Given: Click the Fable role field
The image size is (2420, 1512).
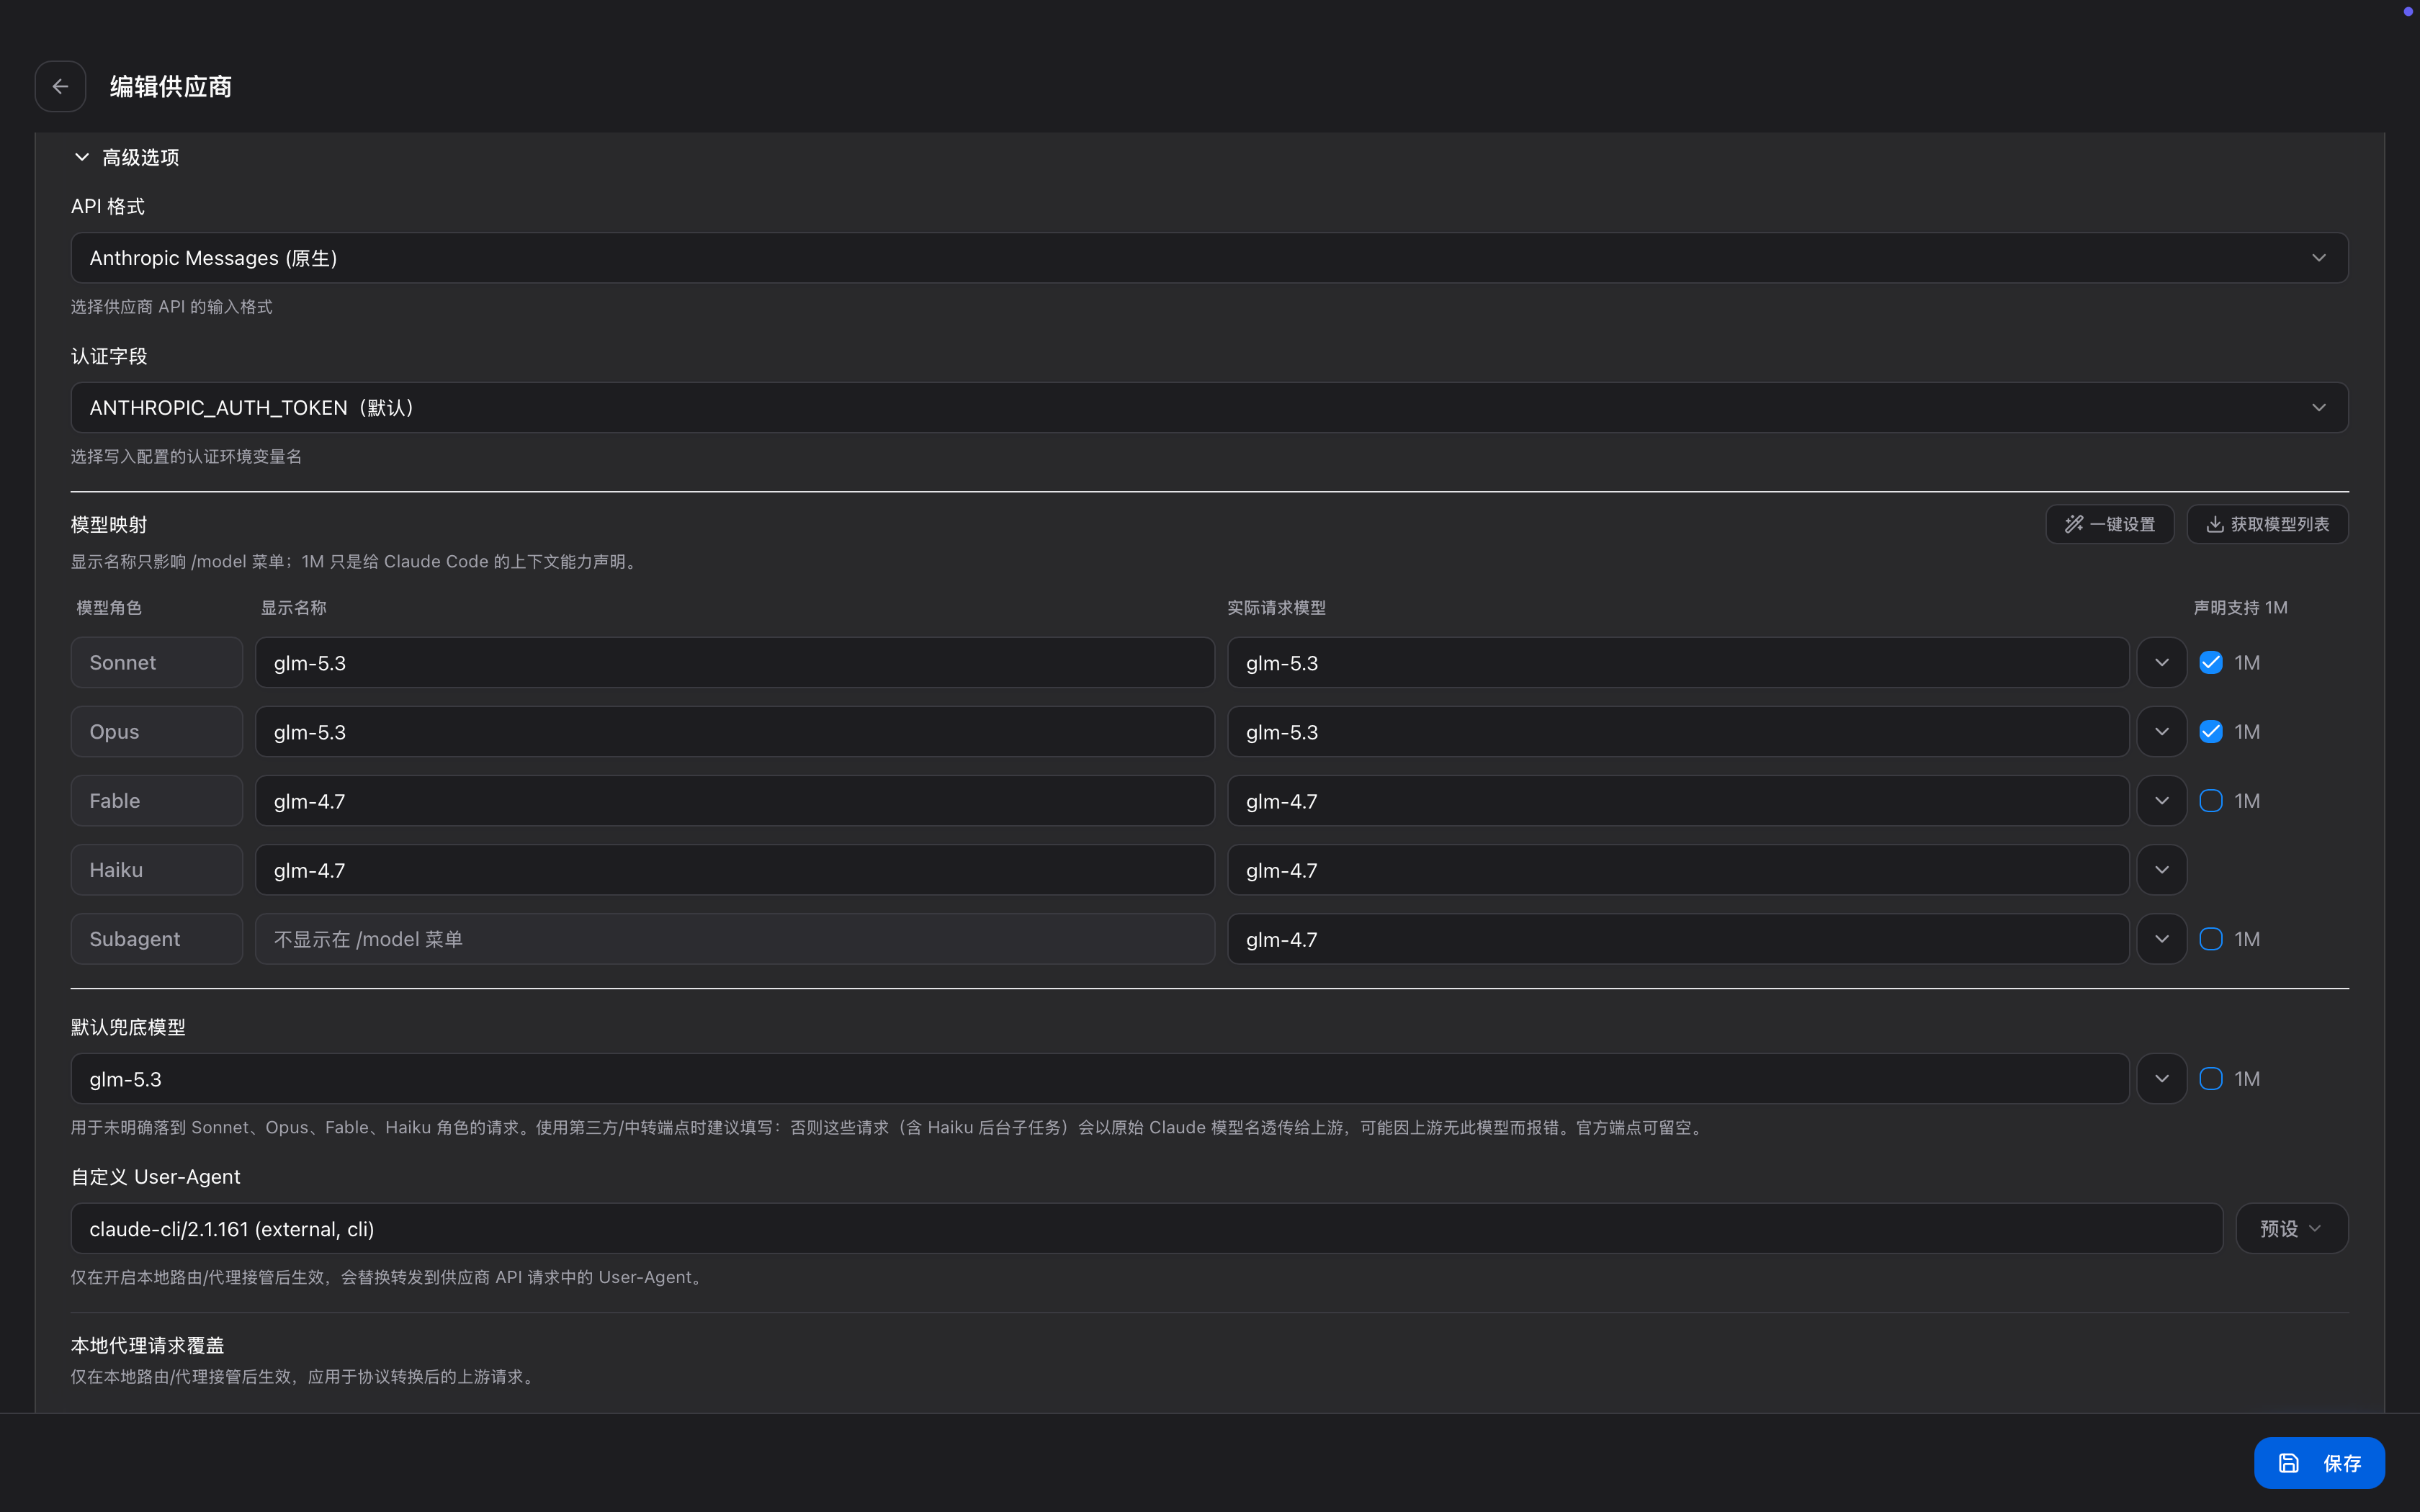Looking at the screenshot, I should point(157,801).
